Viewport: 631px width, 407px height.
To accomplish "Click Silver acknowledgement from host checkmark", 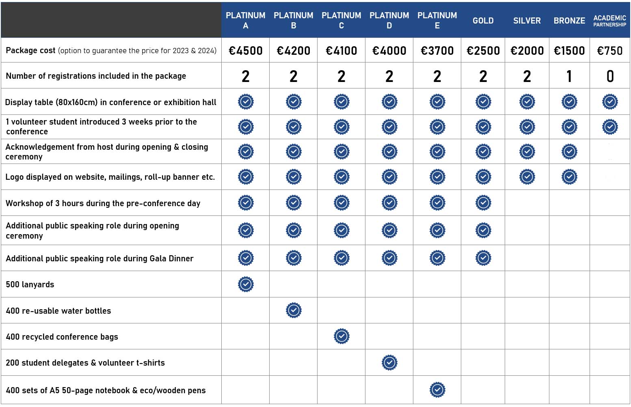I will pos(527,152).
